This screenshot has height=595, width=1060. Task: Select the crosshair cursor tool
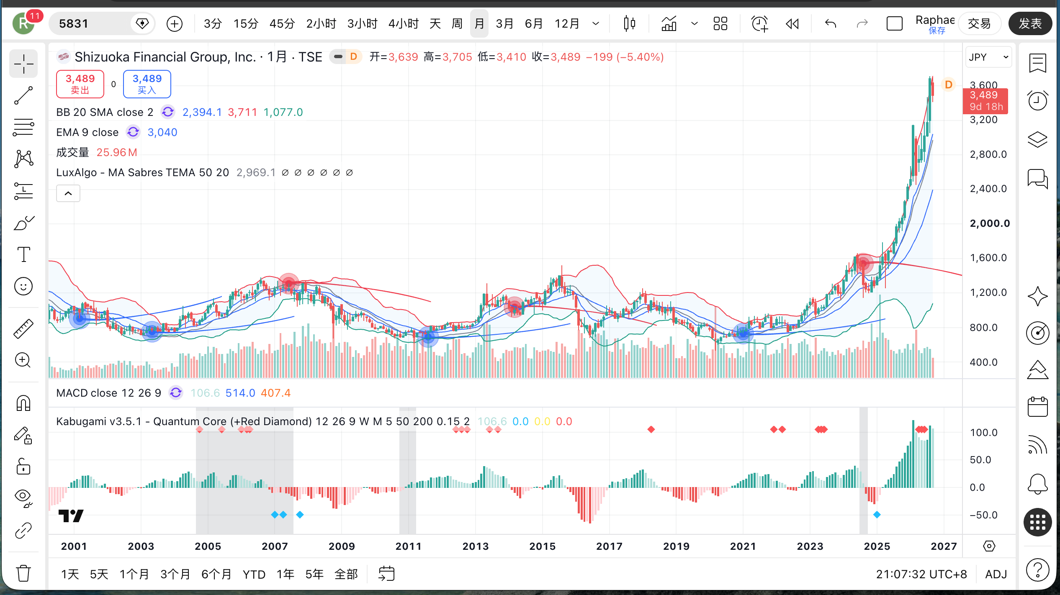click(x=23, y=64)
